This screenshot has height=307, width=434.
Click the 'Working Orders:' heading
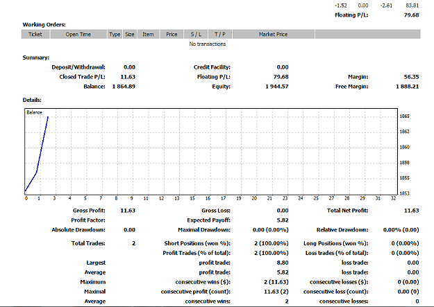point(44,24)
